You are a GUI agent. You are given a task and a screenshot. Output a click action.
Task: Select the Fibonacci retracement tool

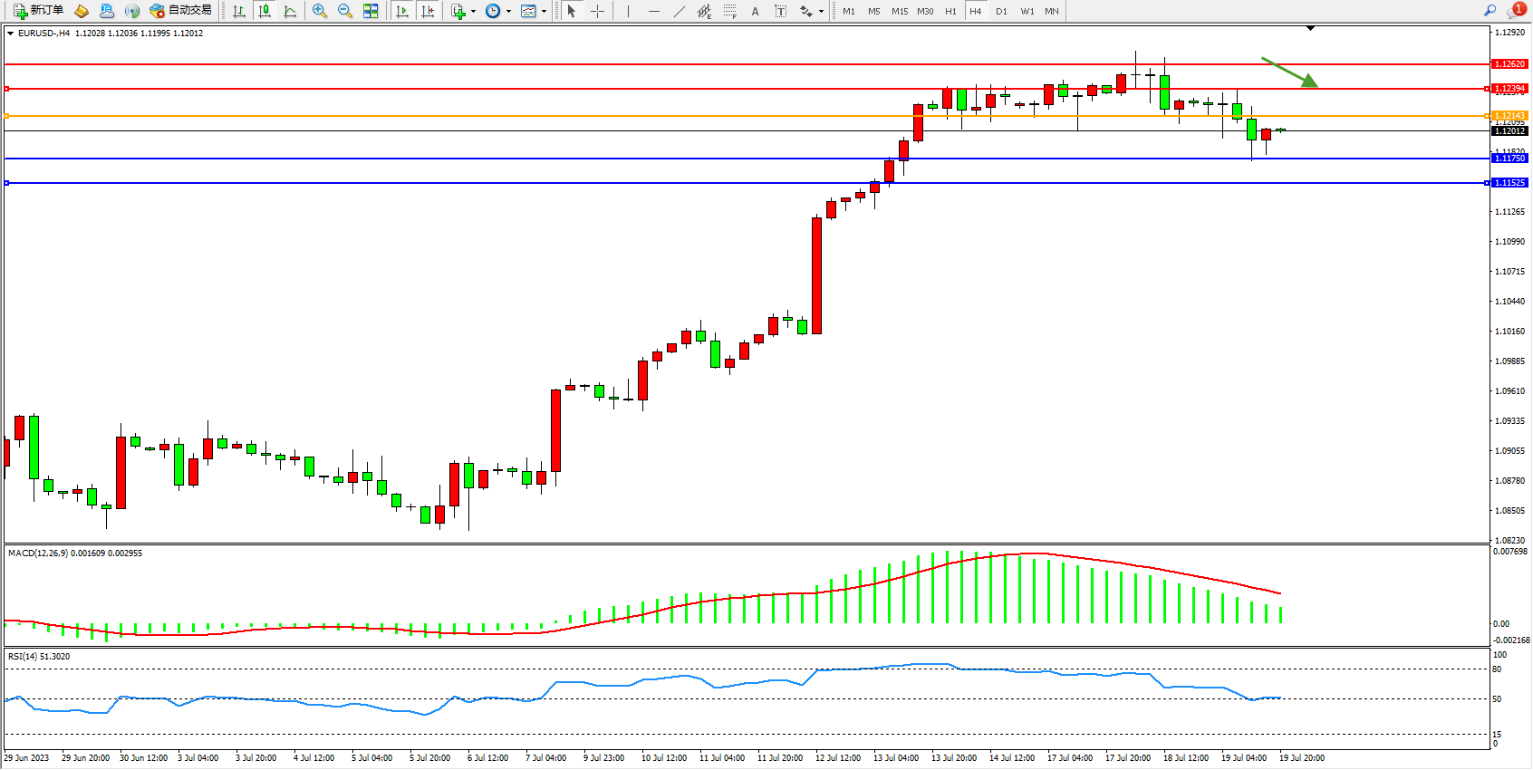(730, 11)
